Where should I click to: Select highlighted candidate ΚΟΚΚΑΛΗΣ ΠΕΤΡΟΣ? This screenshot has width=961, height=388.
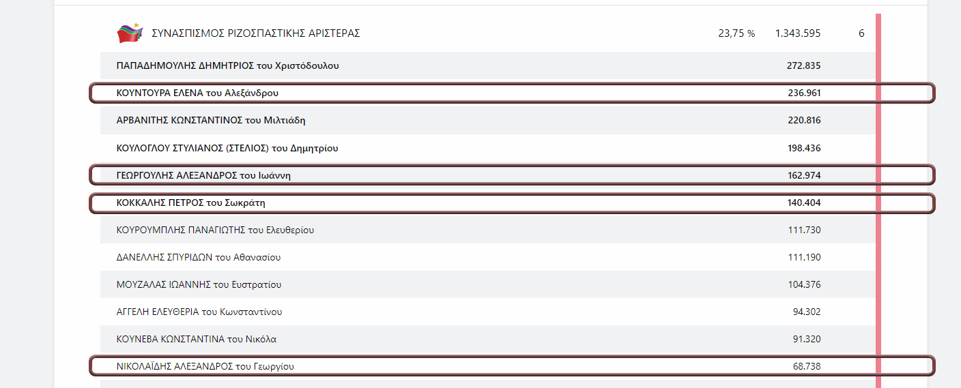coord(512,203)
